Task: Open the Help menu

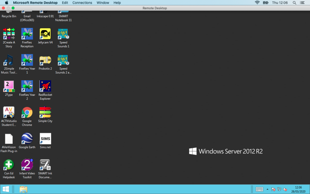Action: (117, 2)
